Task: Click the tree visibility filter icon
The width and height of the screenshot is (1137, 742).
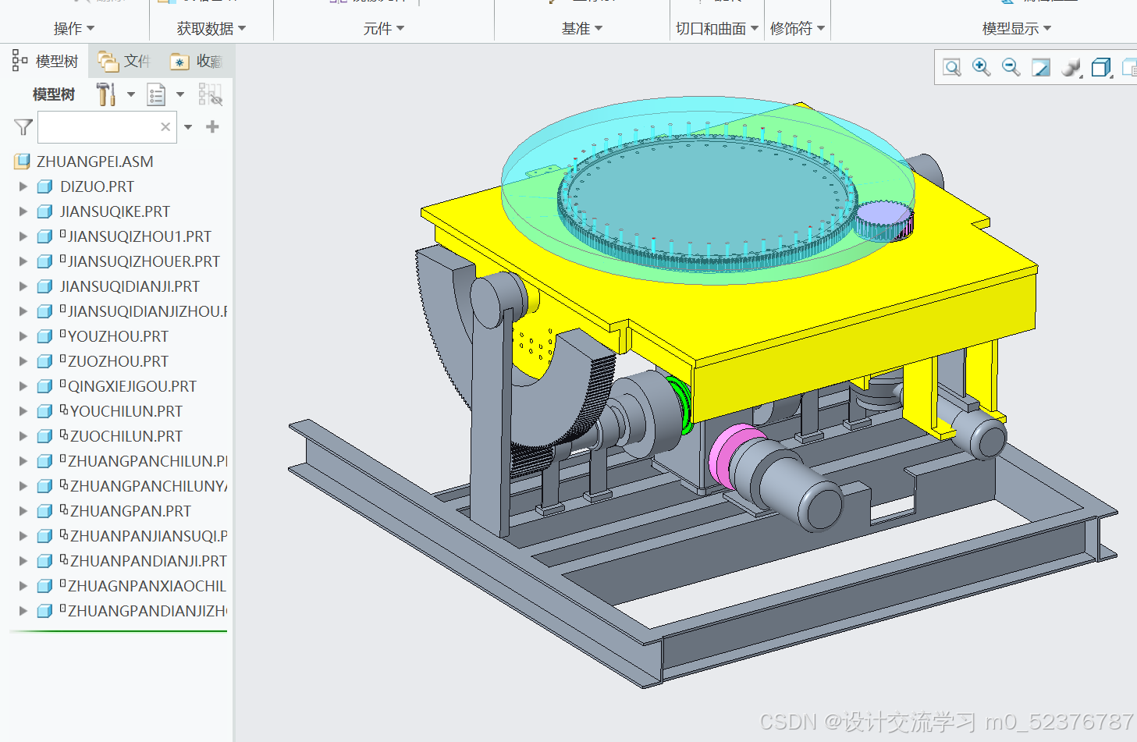Action: tap(210, 94)
